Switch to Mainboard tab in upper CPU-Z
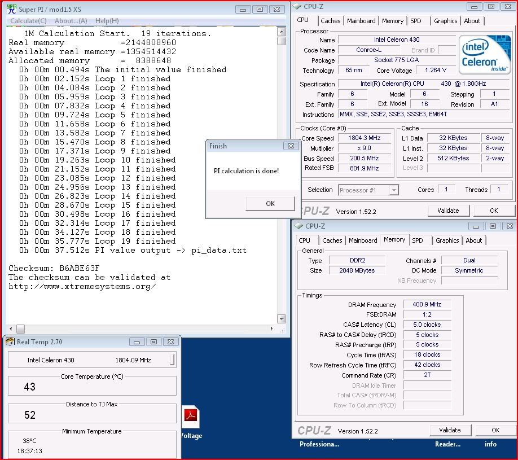518x460 pixels. click(361, 21)
